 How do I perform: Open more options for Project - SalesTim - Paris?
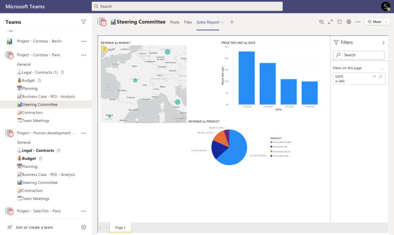(x=83, y=211)
